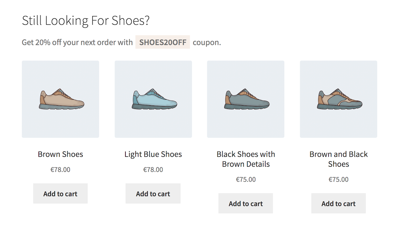The width and height of the screenshot is (399, 231).
Task: Click the "Still Looking For Shoes?" heading
Action: click(86, 21)
